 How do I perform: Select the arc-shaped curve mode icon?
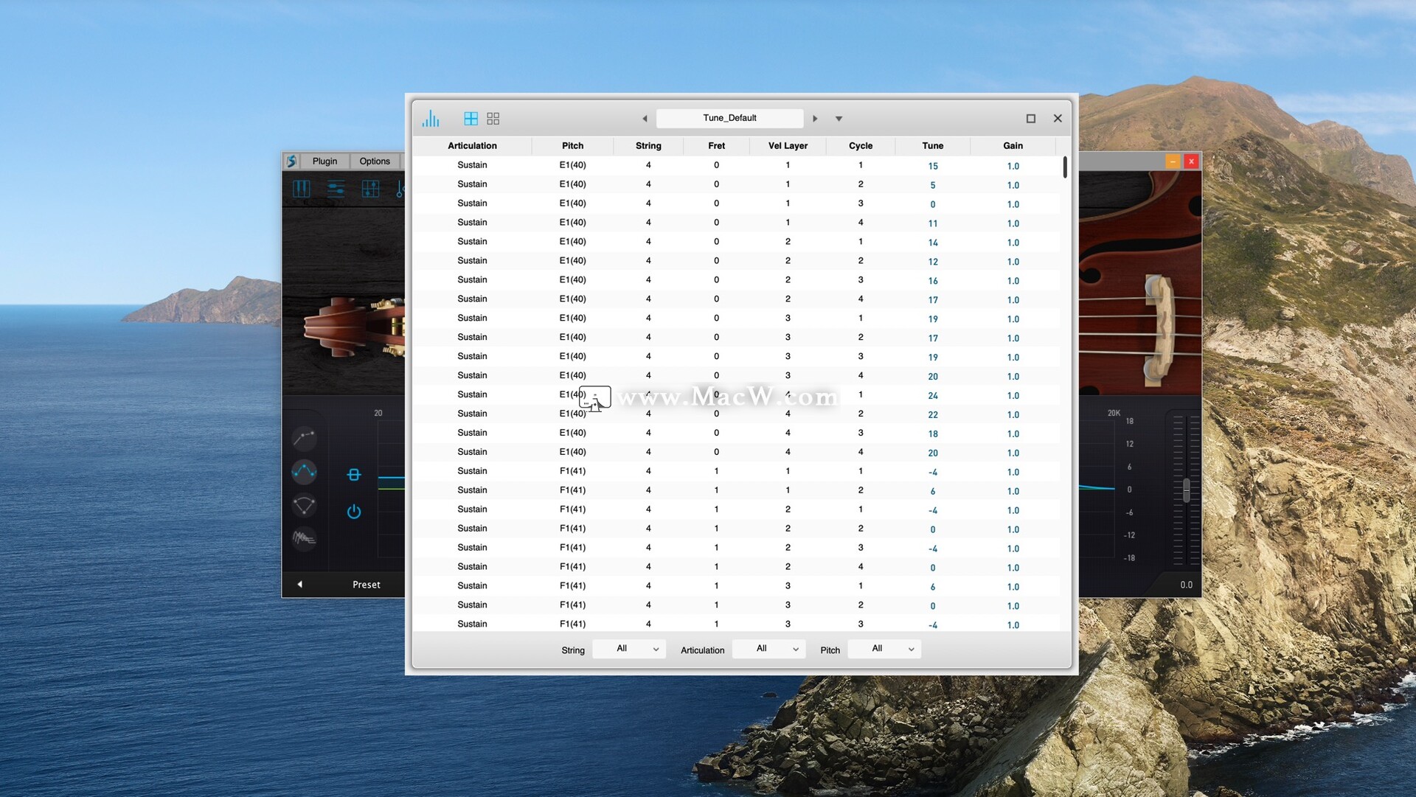pyautogui.click(x=304, y=506)
